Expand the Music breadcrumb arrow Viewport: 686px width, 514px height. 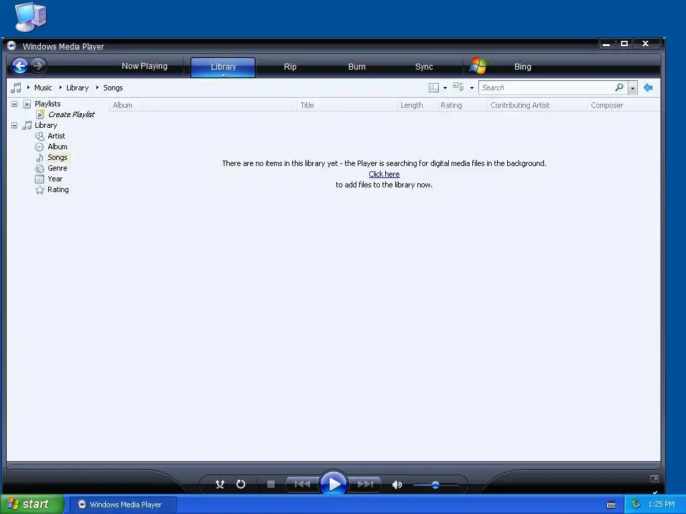[x=28, y=88]
